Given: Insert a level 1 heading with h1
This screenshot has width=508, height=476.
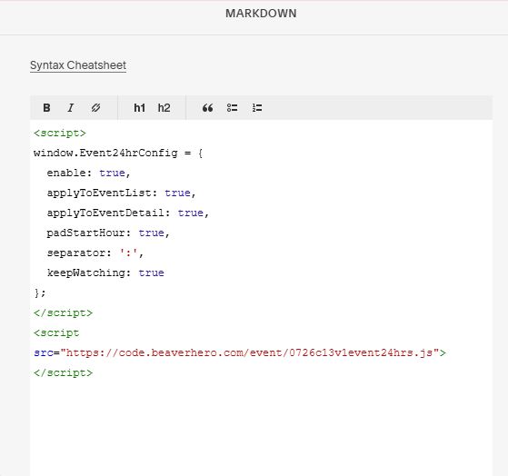Looking at the screenshot, I should 140,108.
